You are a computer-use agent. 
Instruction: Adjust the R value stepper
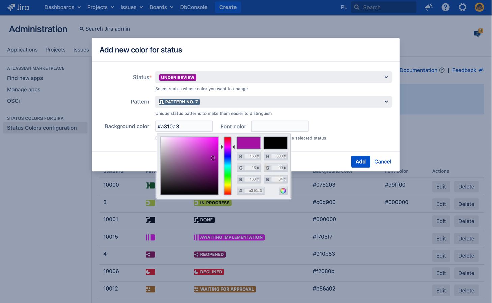(x=258, y=156)
